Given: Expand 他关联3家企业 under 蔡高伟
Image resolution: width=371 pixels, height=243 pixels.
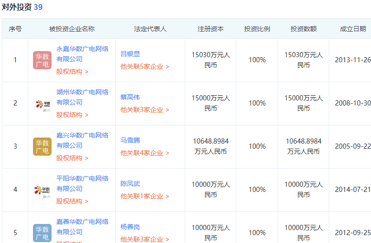Looking at the screenshot, I should [x=144, y=110].
